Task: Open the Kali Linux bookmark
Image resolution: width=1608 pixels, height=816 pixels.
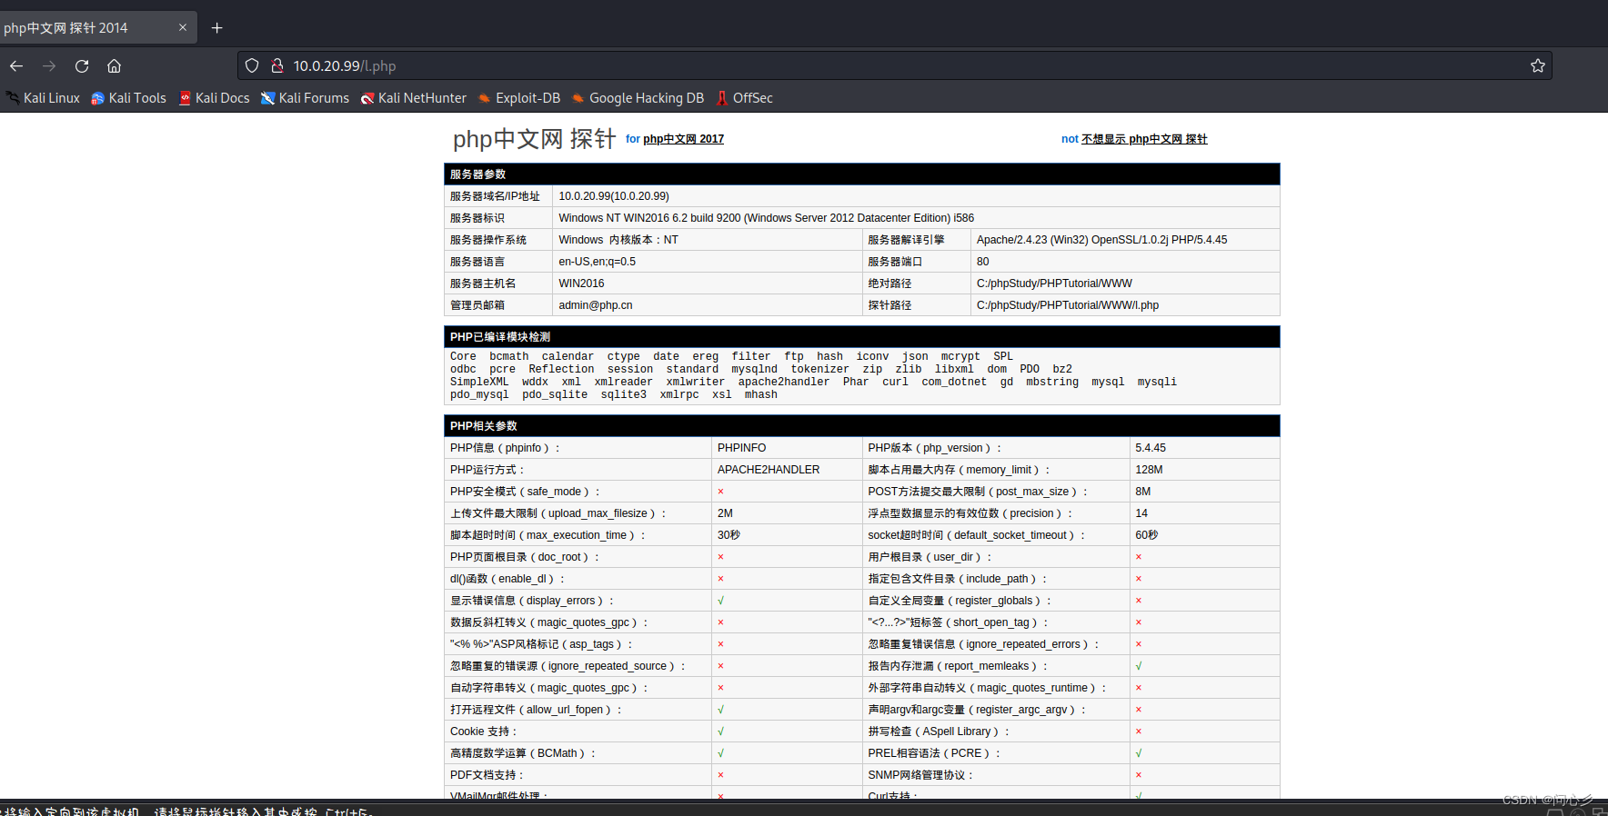Action: pos(43,98)
